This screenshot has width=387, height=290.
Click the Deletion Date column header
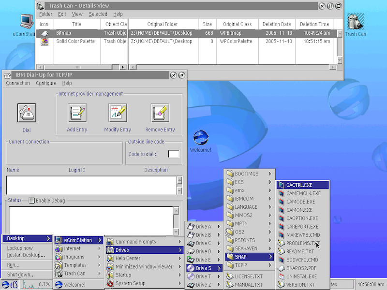277,24
